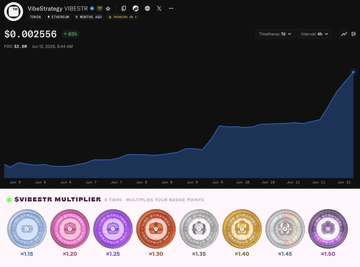Open the chart analytics link icon
This screenshot has width=360, height=267.
point(136,8)
